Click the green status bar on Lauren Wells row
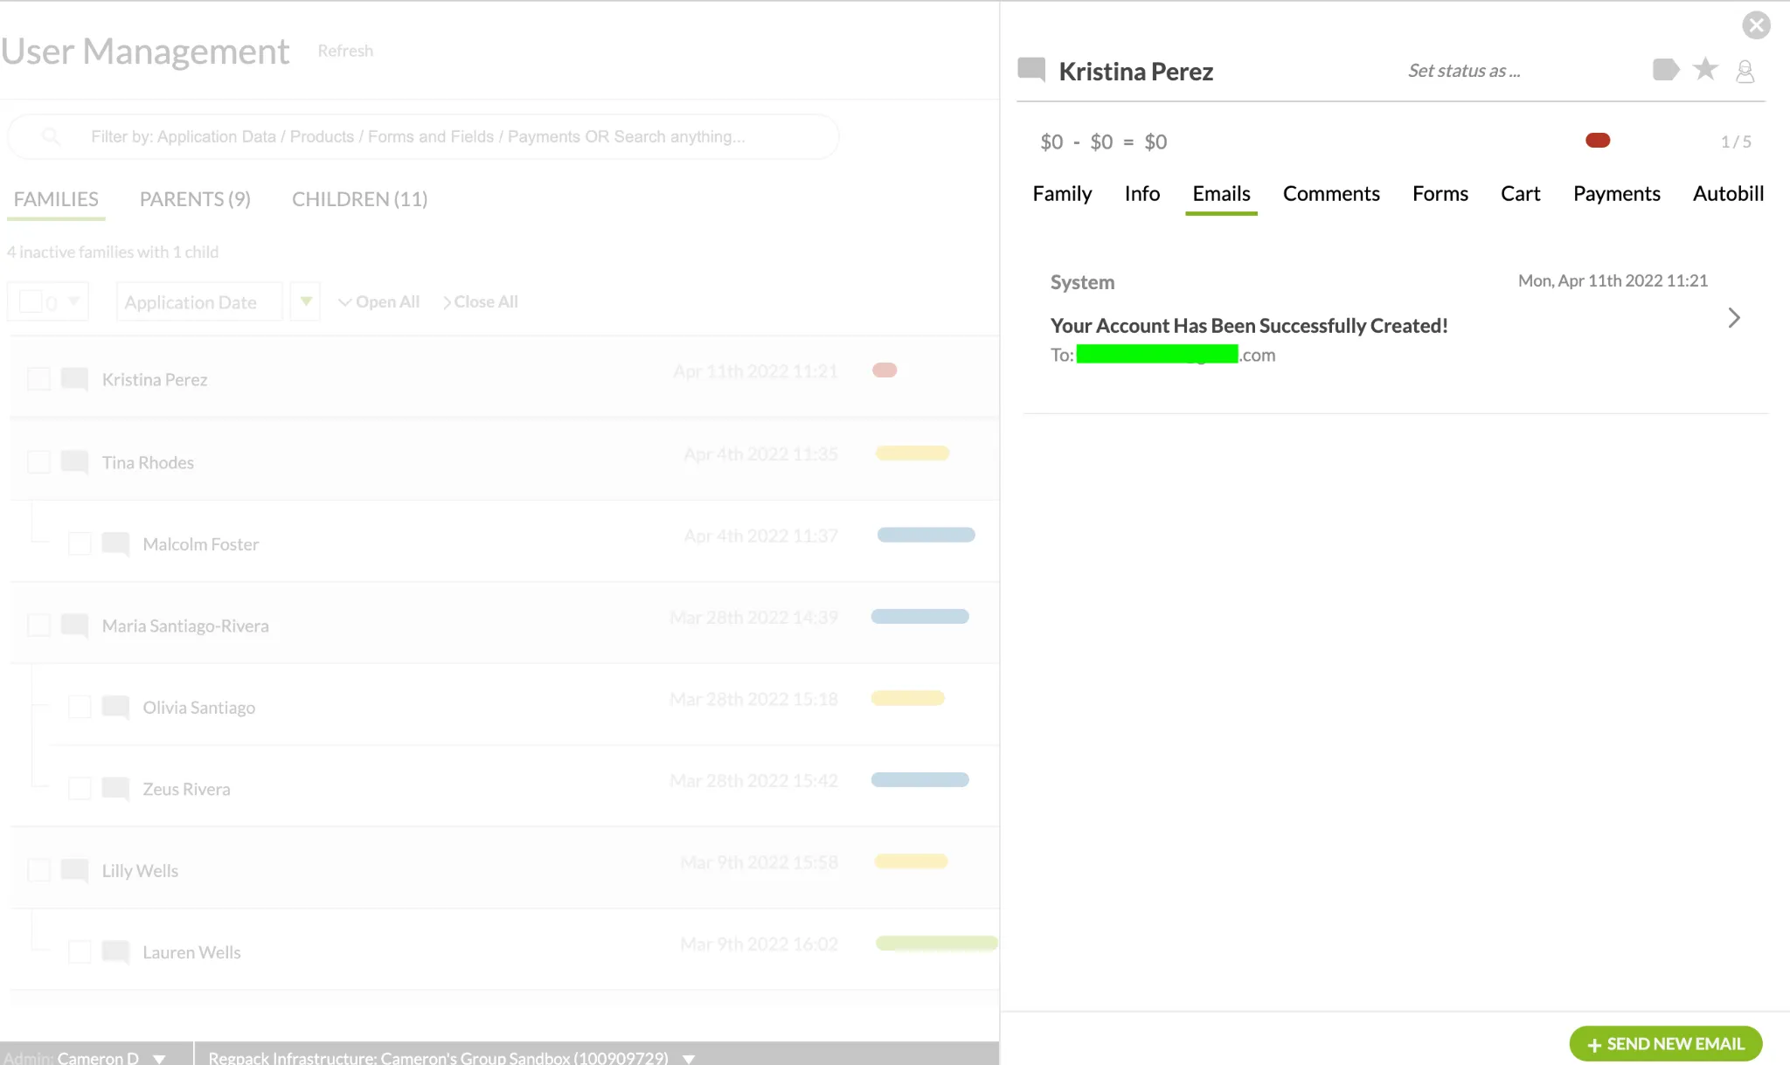Image resolution: width=1790 pixels, height=1065 pixels. coord(937,943)
